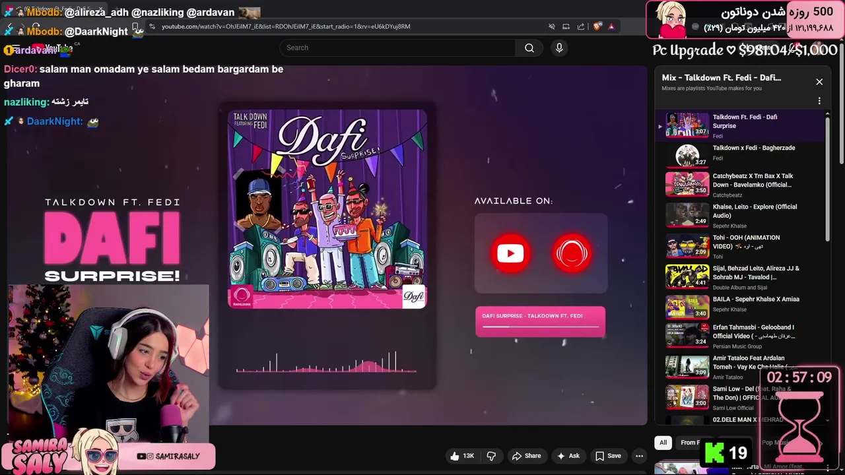
Task: Play Talkdown x Fedi - Bagherzade thumbnail
Action: (x=687, y=155)
